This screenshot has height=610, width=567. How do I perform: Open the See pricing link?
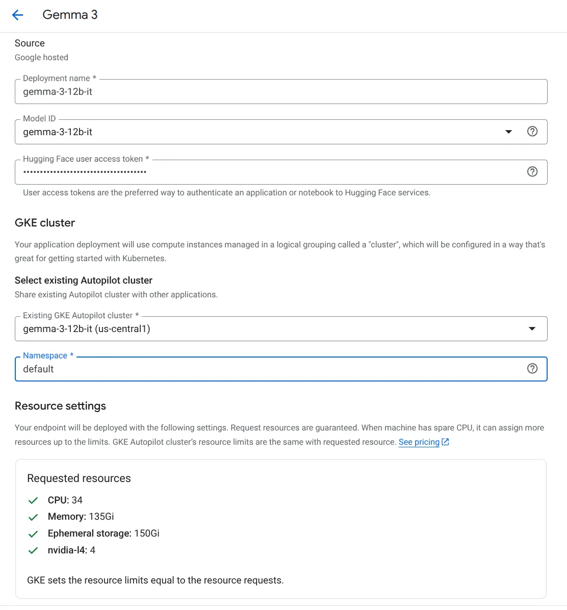(x=419, y=442)
